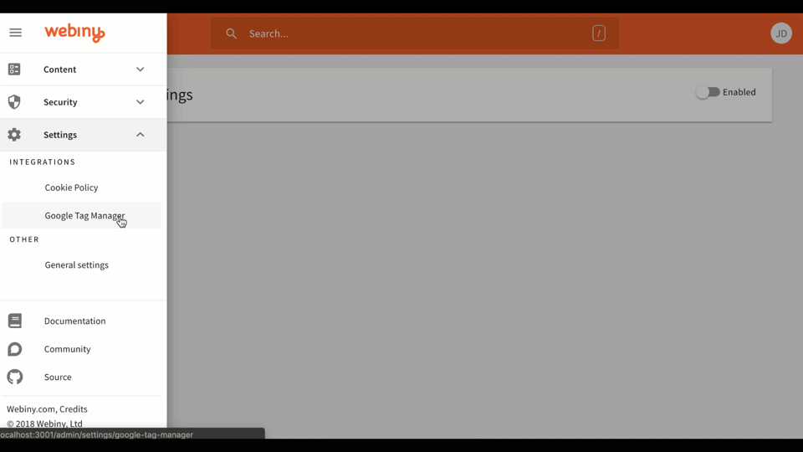Open Cookie Policy settings
This screenshot has width=803, height=452.
[x=71, y=187]
